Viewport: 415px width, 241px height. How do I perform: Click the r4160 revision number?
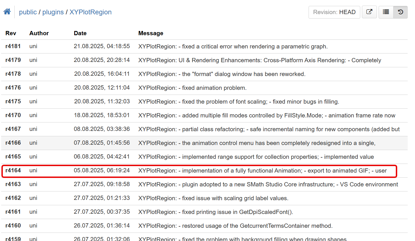[x=13, y=226]
